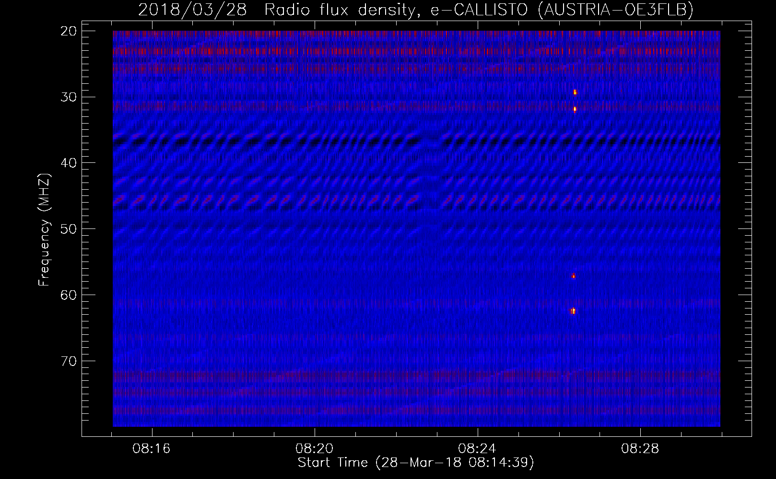This screenshot has height=479, width=776.
Task: Click the 'Frequency (MHZ)' axis label
Action: [44, 230]
